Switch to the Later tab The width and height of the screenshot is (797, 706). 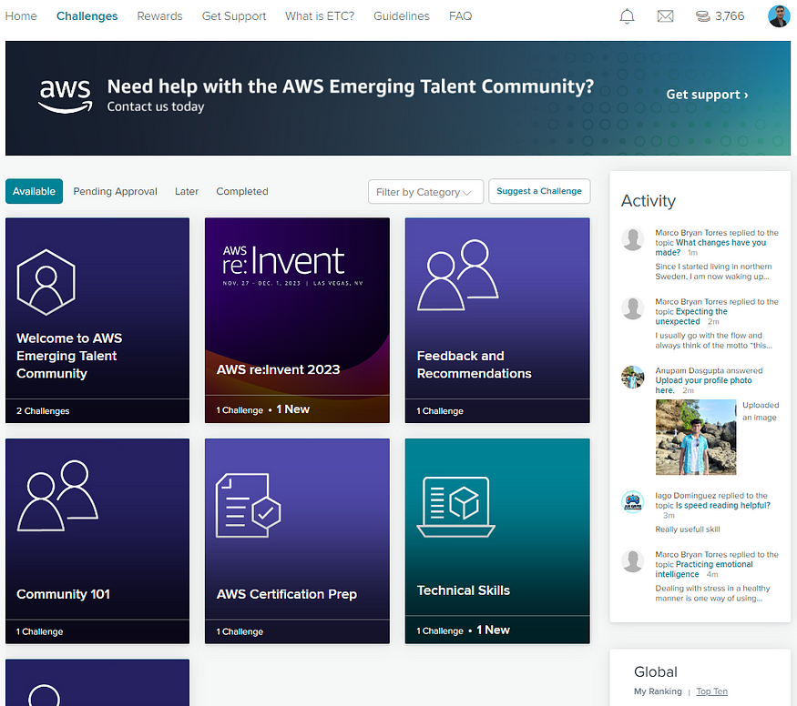tap(187, 191)
